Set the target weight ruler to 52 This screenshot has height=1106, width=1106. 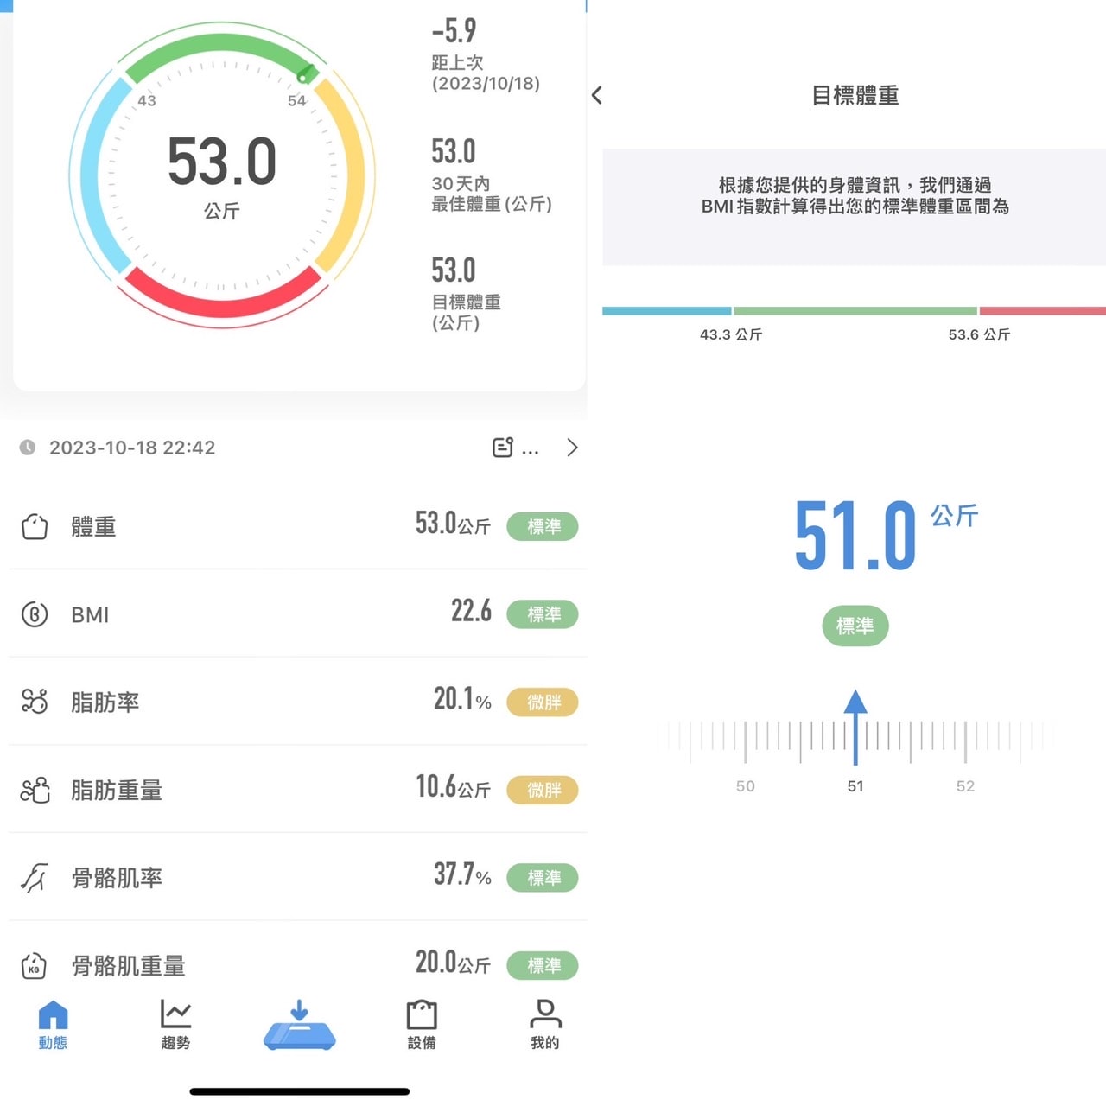(x=965, y=785)
